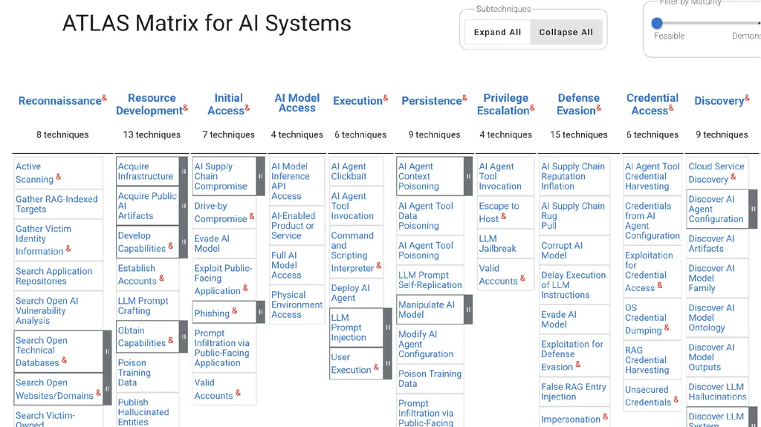Open the Discovery tactic heading

click(719, 101)
